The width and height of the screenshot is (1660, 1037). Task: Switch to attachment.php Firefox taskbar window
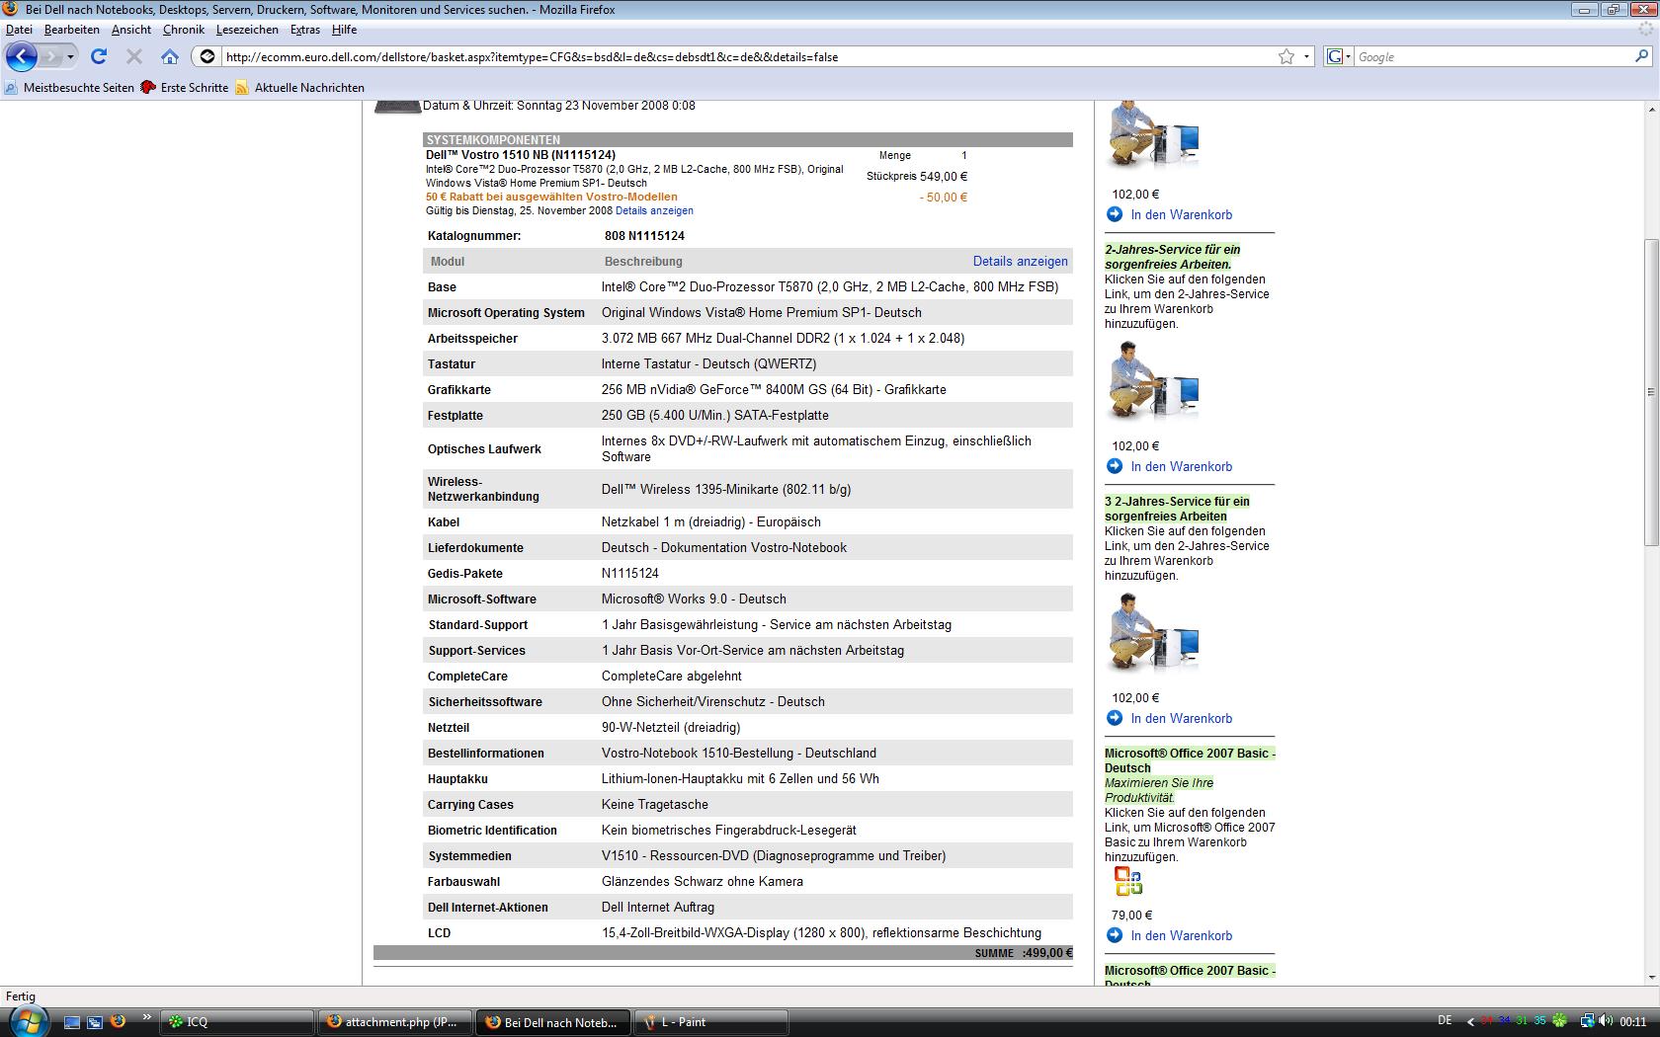coord(395,1022)
